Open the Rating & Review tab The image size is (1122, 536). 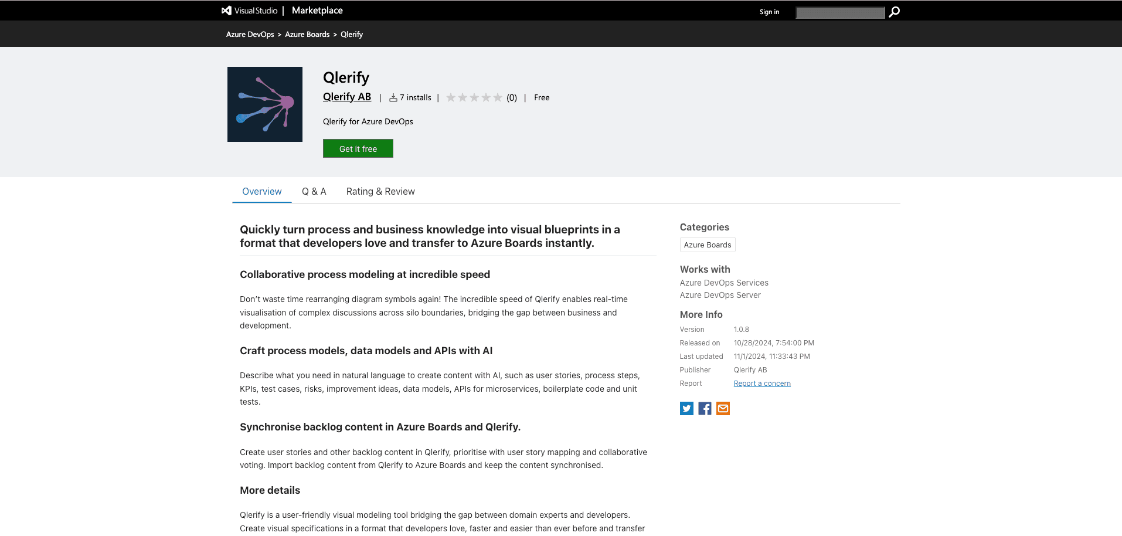point(380,191)
